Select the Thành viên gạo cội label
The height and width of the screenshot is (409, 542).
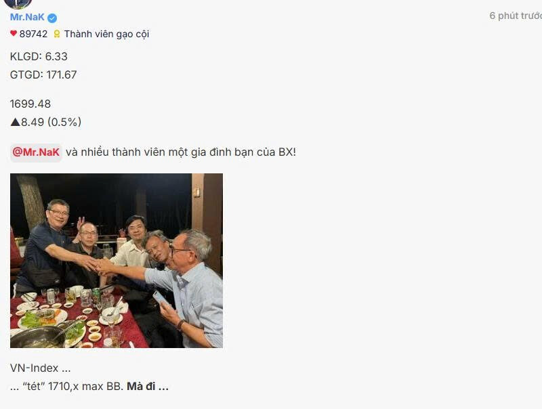coord(106,34)
